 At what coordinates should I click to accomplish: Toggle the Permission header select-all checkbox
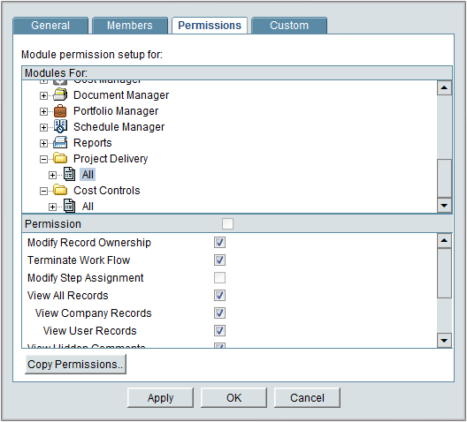(228, 223)
